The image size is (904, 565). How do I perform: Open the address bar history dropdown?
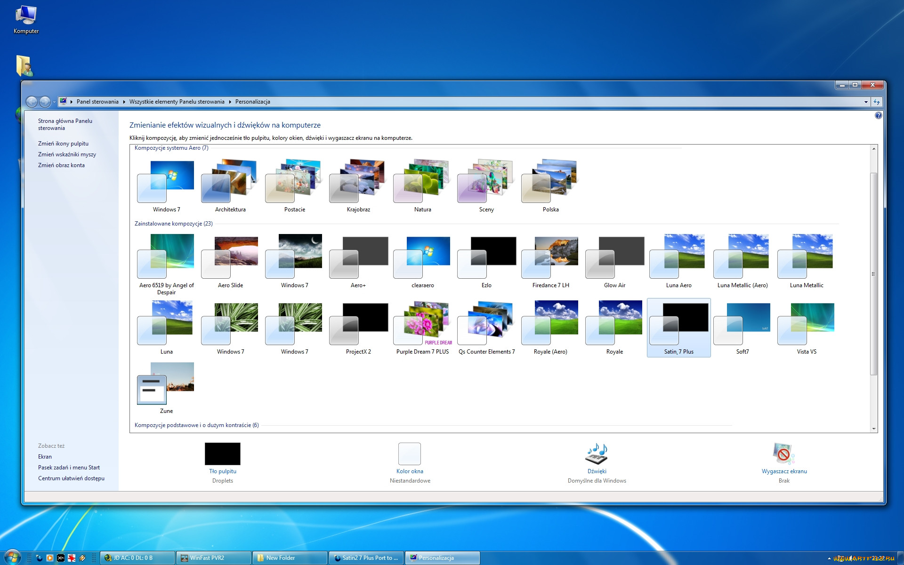pyautogui.click(x=866, y=102)
